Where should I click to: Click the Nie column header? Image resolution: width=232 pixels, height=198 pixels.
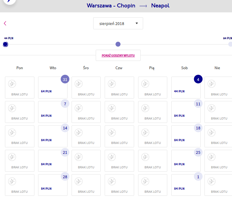pyautogui.click(x=217, y=68)
